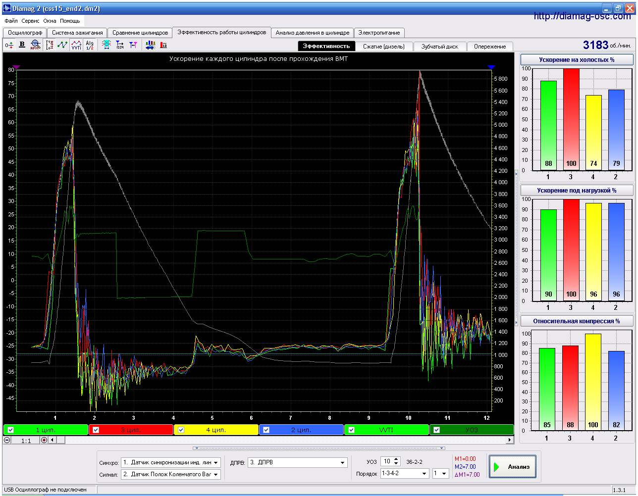Screen dimensions: 638x496
Task: Select the Зубчатый диск sub-tab
Action: coord(440,46)
